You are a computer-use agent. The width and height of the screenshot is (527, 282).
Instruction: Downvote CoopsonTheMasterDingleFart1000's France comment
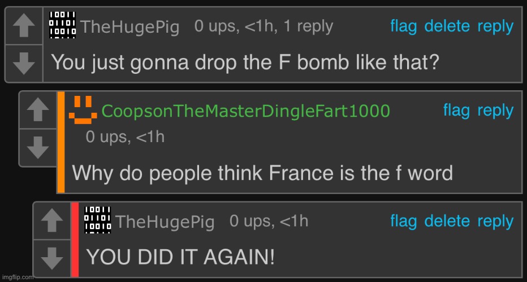[x=38, y=147]
